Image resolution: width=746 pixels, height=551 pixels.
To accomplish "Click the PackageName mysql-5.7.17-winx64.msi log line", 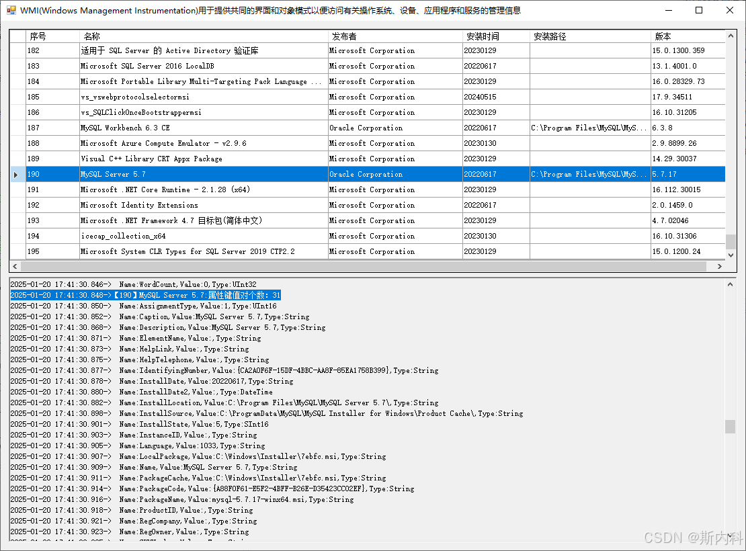I will pyautogui.click(x=182, y=500).
